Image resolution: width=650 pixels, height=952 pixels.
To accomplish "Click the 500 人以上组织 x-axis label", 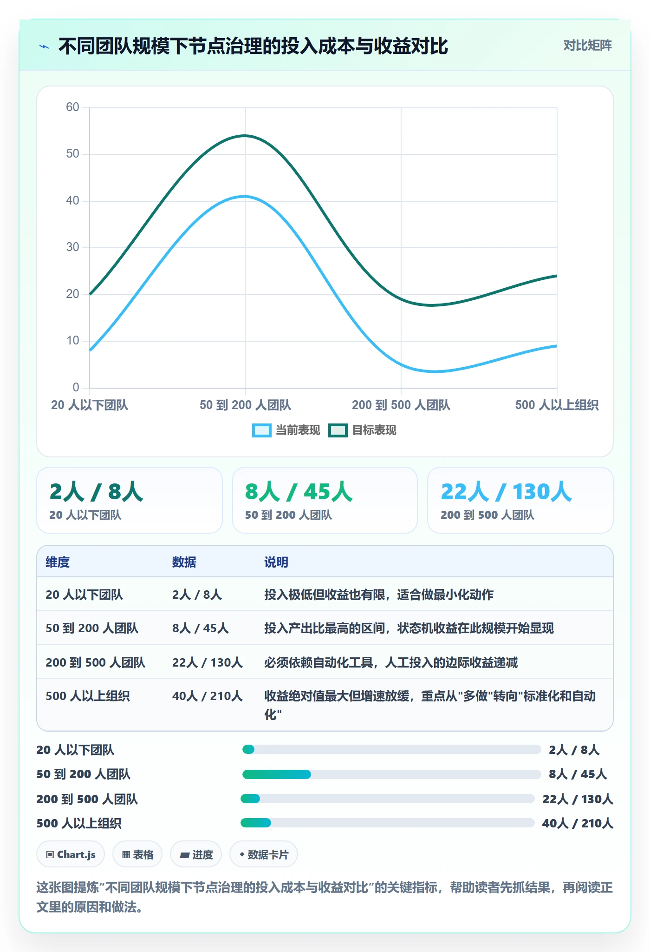I will coord(557,405).
